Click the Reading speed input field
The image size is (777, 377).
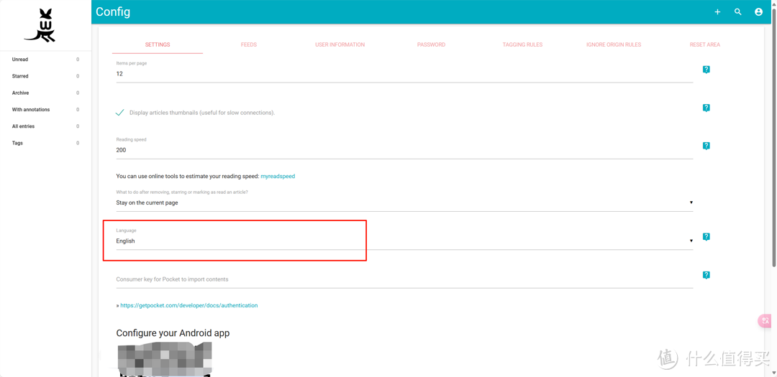tap(403, 150)
